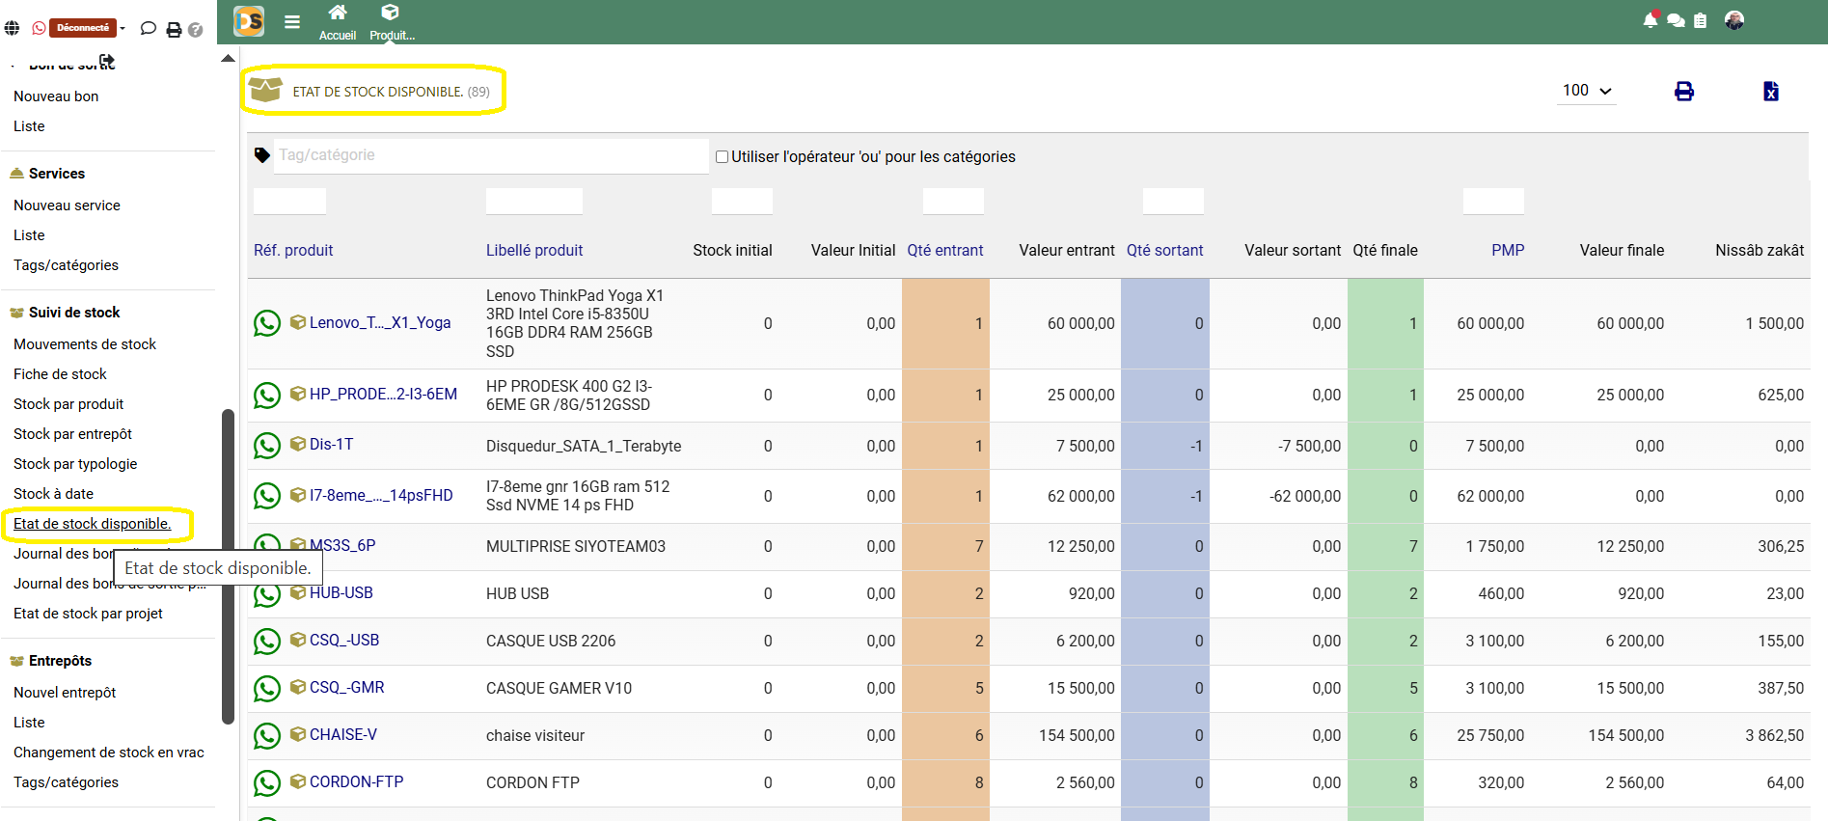Open the 100 rows-per-page dropdown
This screenshot has width=1828, height=821.
pos(1587,91)
